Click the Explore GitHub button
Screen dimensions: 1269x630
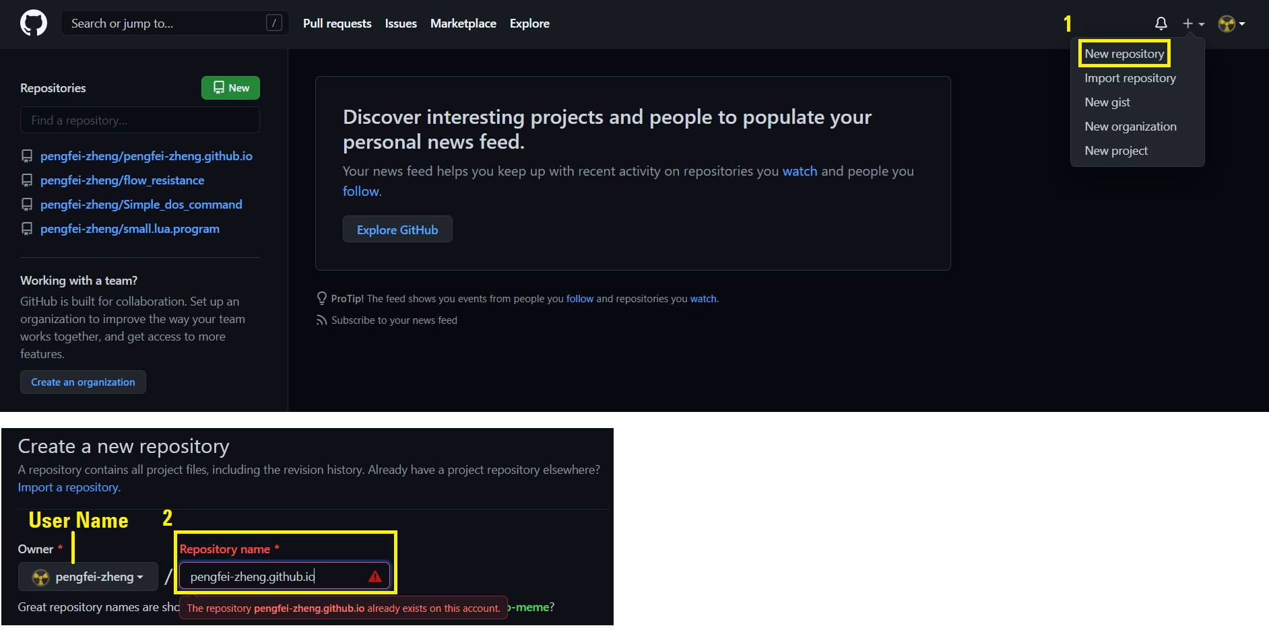pos(397,230)
